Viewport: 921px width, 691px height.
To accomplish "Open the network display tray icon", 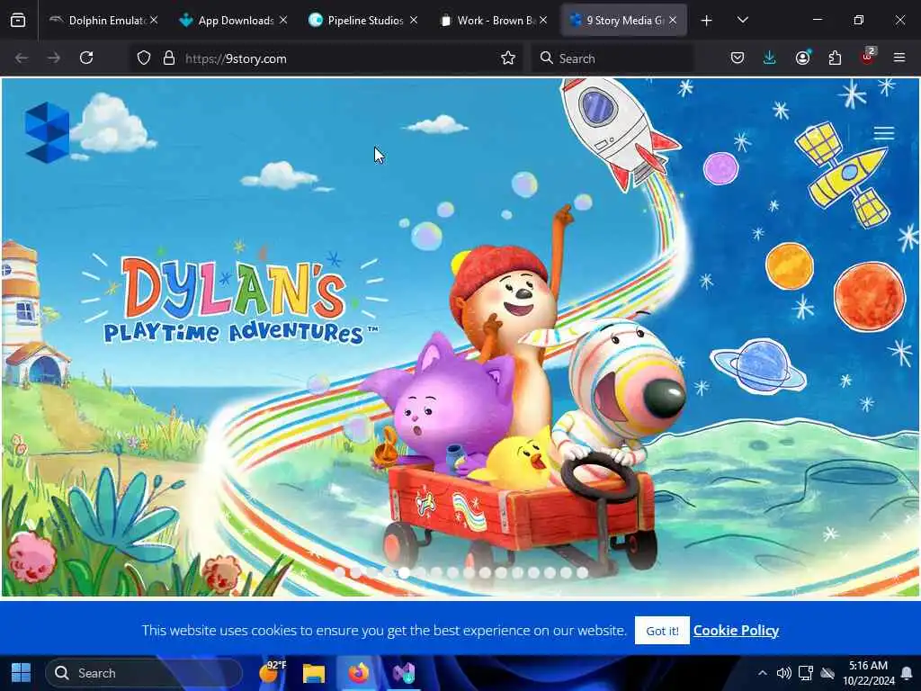I will [805, 673].
